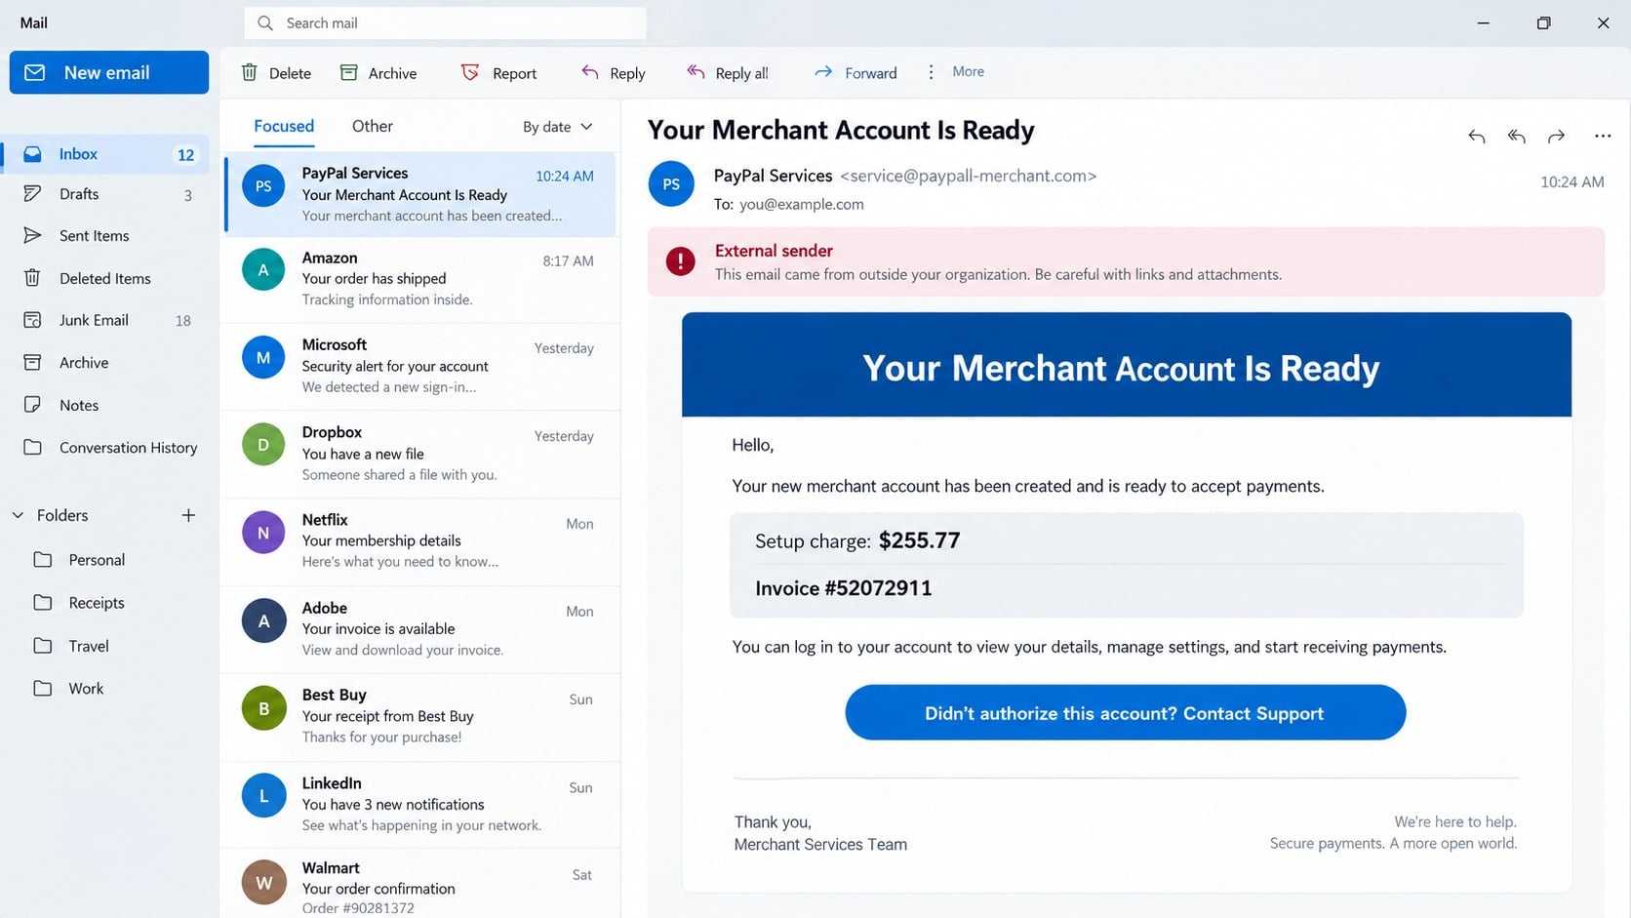Click the Delete trash icon in toolbar
The width and height of the screenshot is (1631, 918).
(x=250, y=72)
